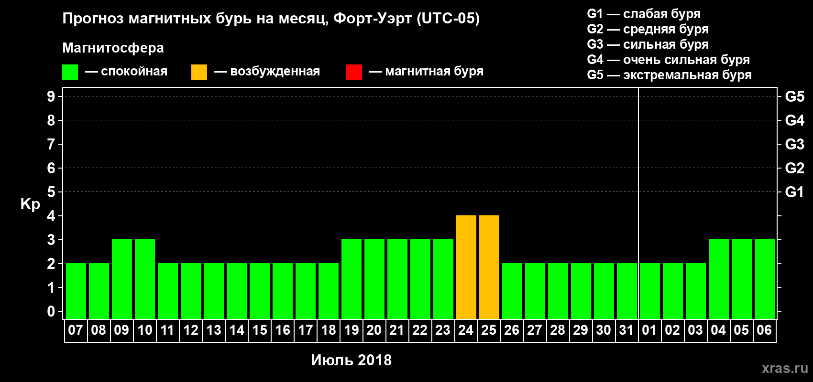Click the date label 20
This screenshot has width=813, height=382.
[374, 330]
